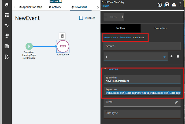Increase zoom with the plus button
Image resolution: width=185 pixels, height=124 pixels.
pyautogui.click(x=122, y=17)
